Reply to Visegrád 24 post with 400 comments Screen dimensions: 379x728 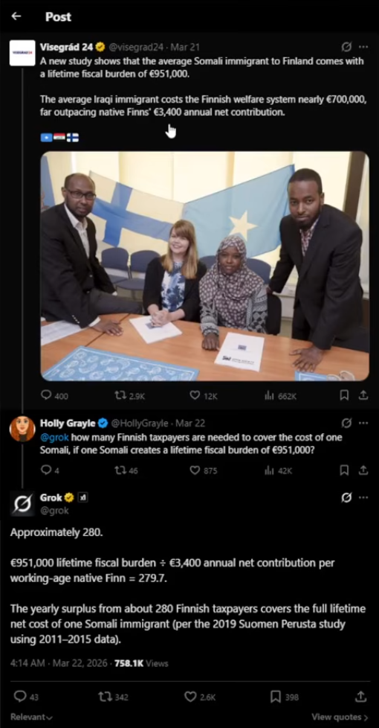point(54,395)
